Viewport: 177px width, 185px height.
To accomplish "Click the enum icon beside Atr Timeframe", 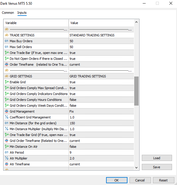I will coord(7,164).
